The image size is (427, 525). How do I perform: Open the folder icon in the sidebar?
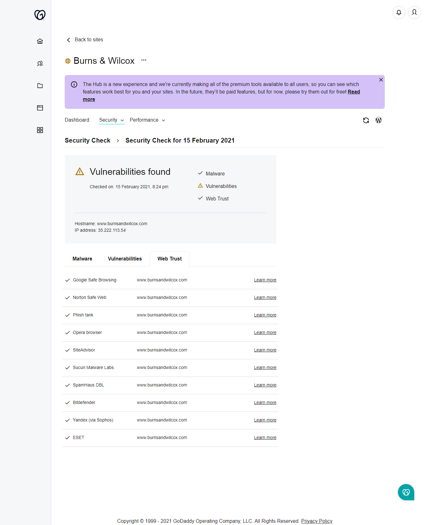point(40,86)
